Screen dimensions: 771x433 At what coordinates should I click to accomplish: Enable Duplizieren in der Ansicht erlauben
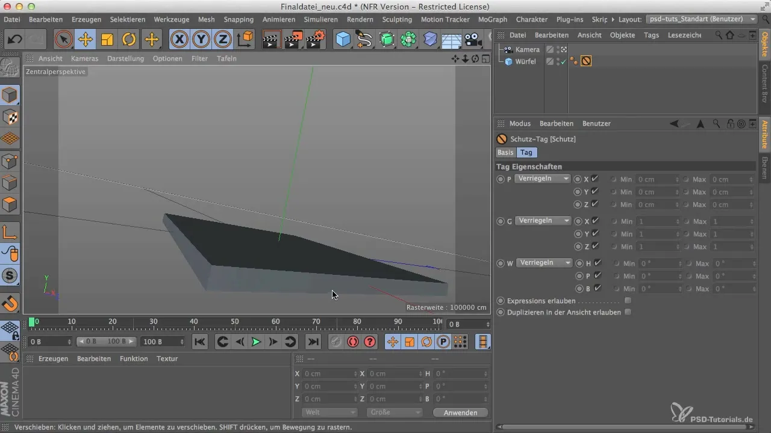[x=628, y=312]
